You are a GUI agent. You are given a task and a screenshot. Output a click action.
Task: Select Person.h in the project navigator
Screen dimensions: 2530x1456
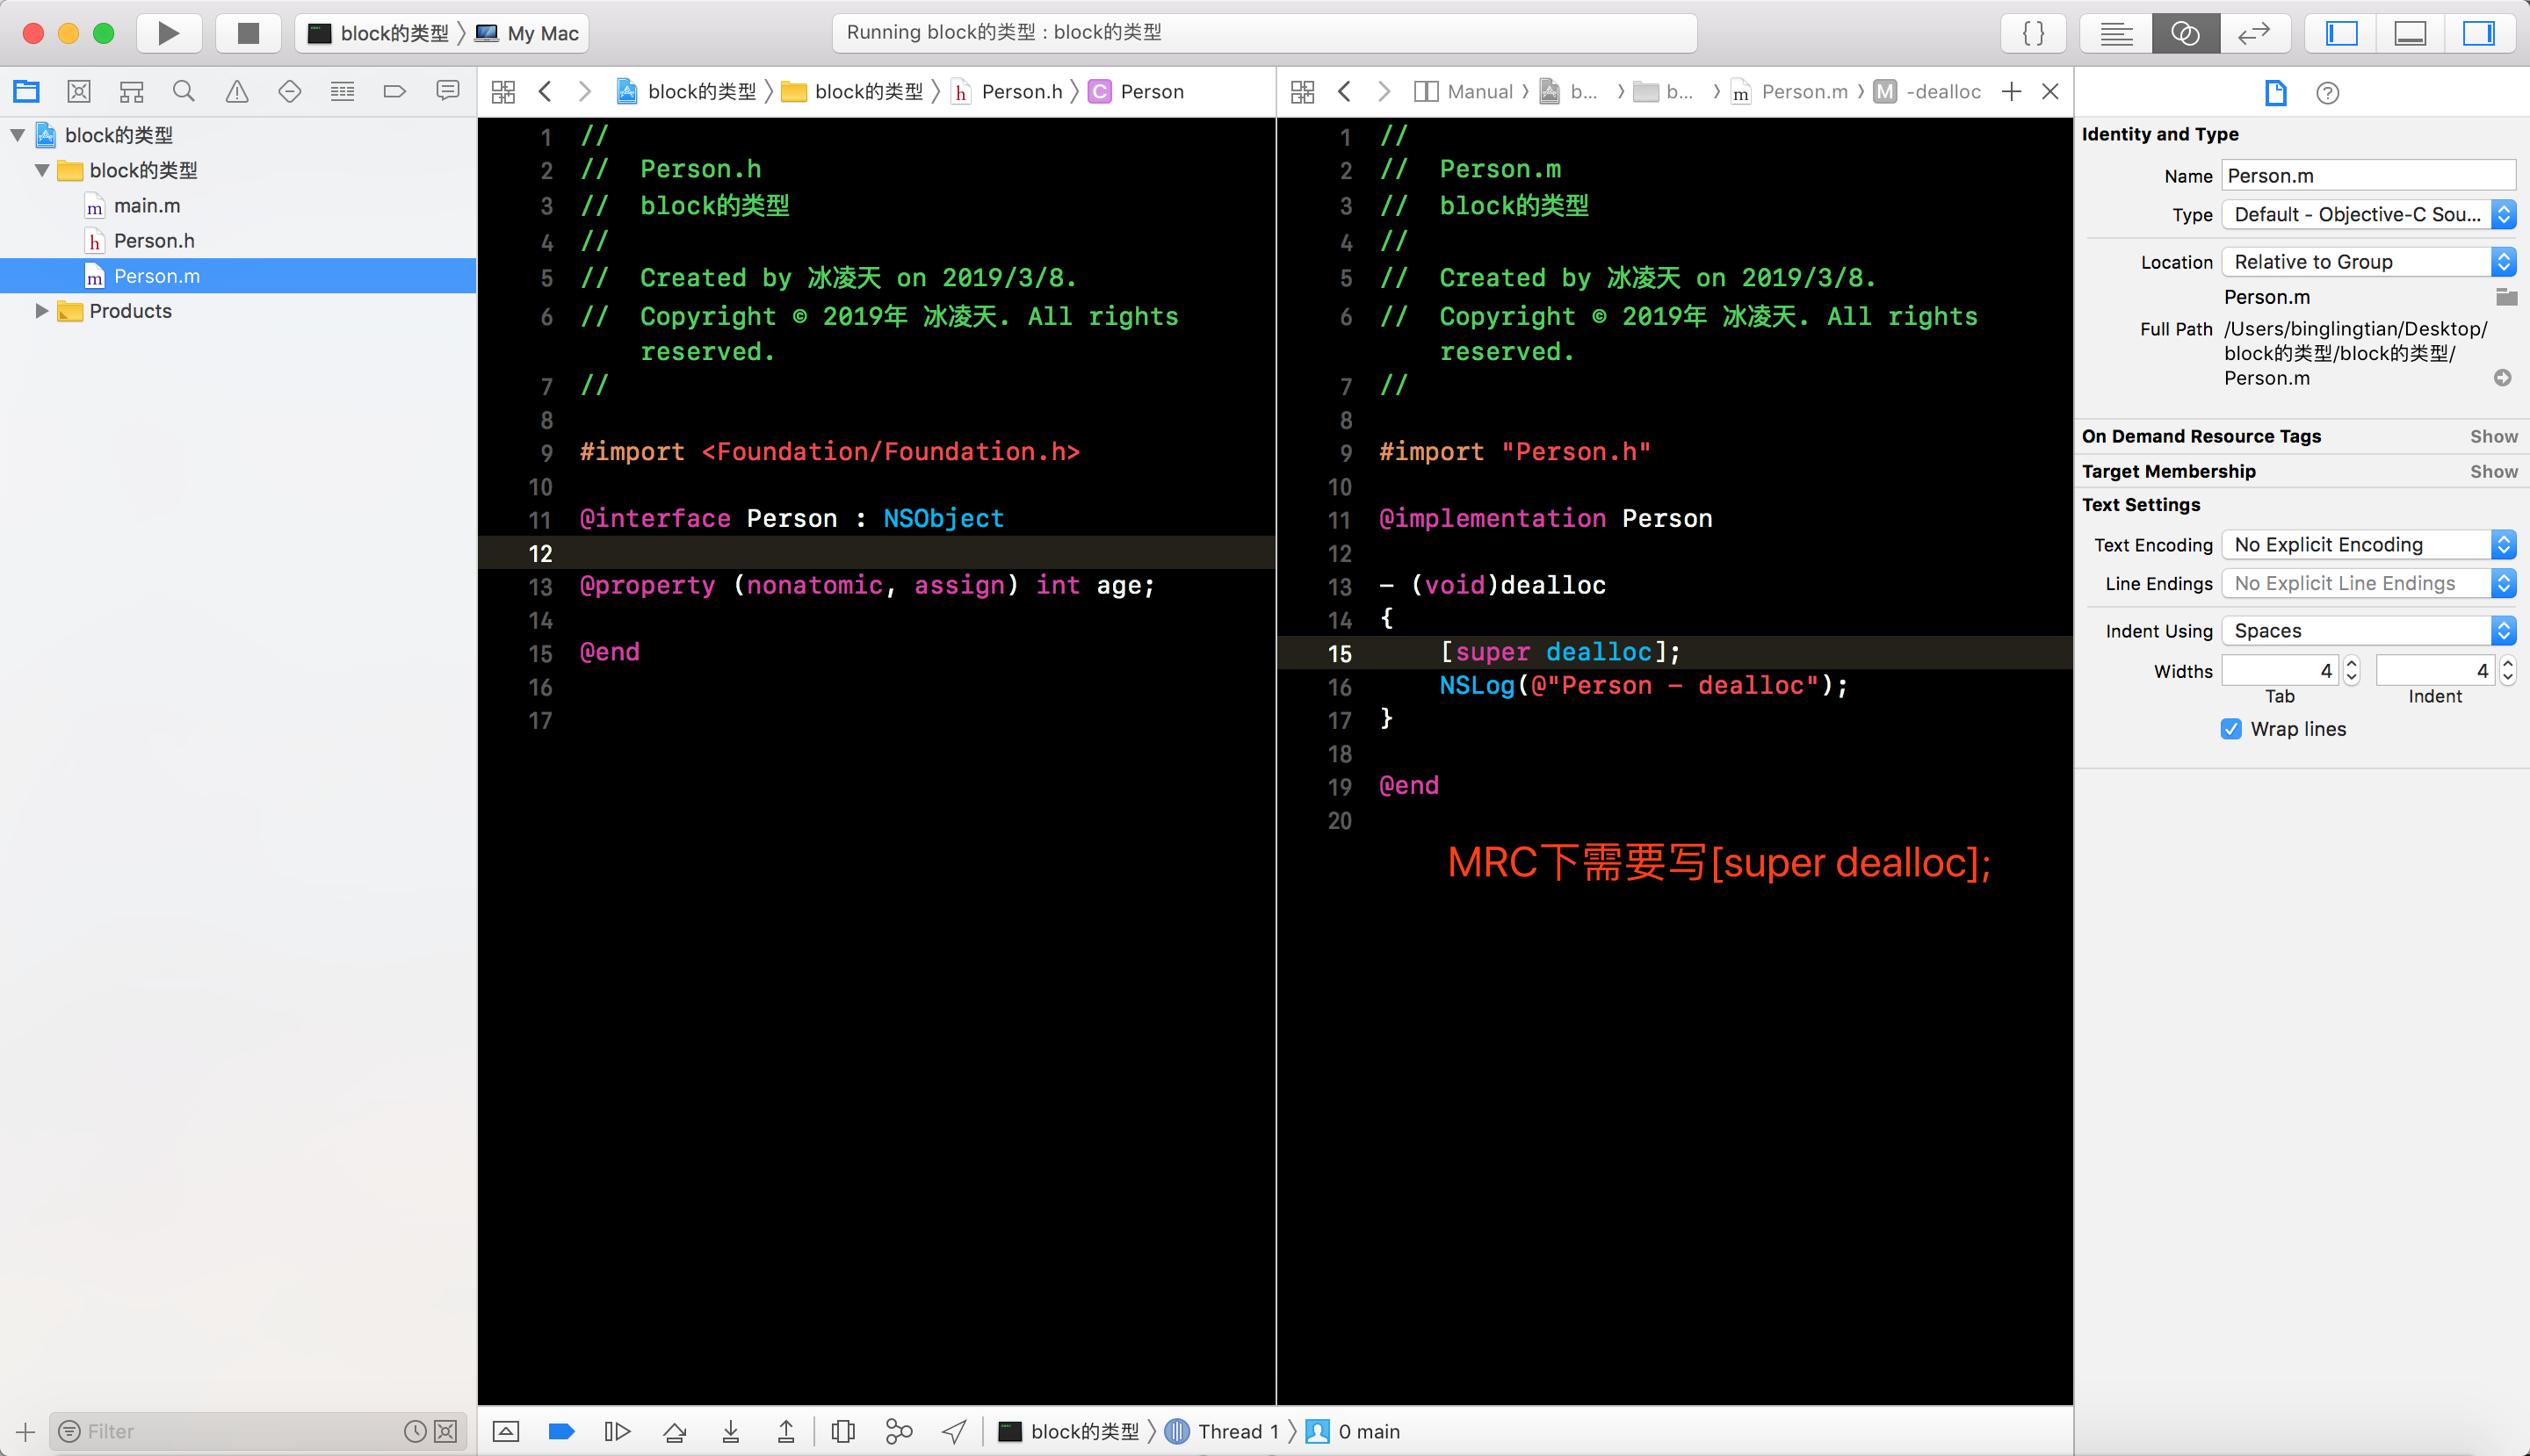click(x=154, y=241)
